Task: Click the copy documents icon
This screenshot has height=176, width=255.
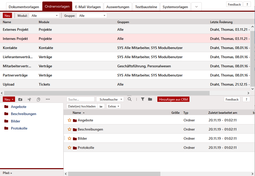Action: click(x=39, y=99)
